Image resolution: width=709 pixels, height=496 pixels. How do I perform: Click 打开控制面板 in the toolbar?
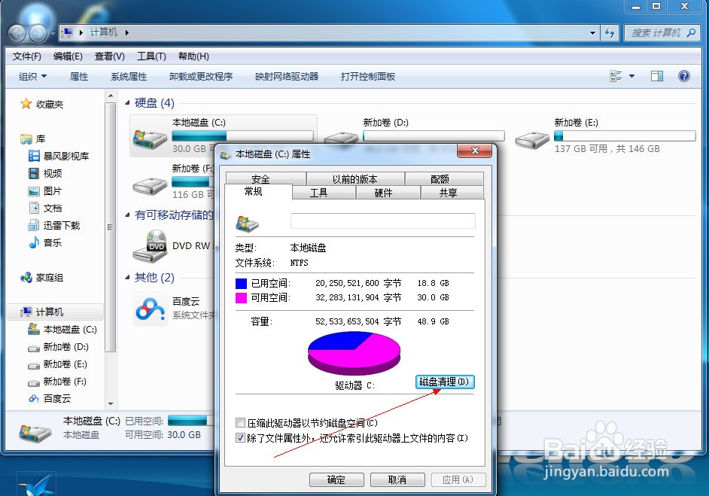tap(367, 77)
